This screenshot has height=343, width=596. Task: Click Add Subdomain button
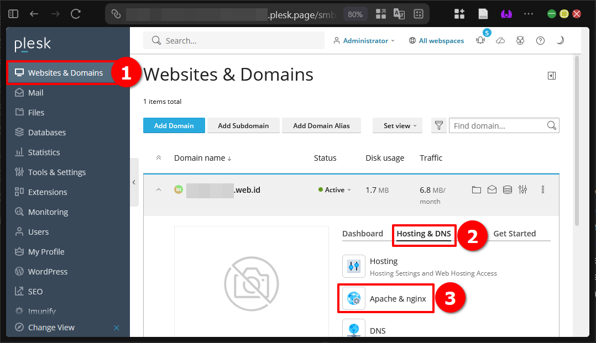[x=243, y=125]
